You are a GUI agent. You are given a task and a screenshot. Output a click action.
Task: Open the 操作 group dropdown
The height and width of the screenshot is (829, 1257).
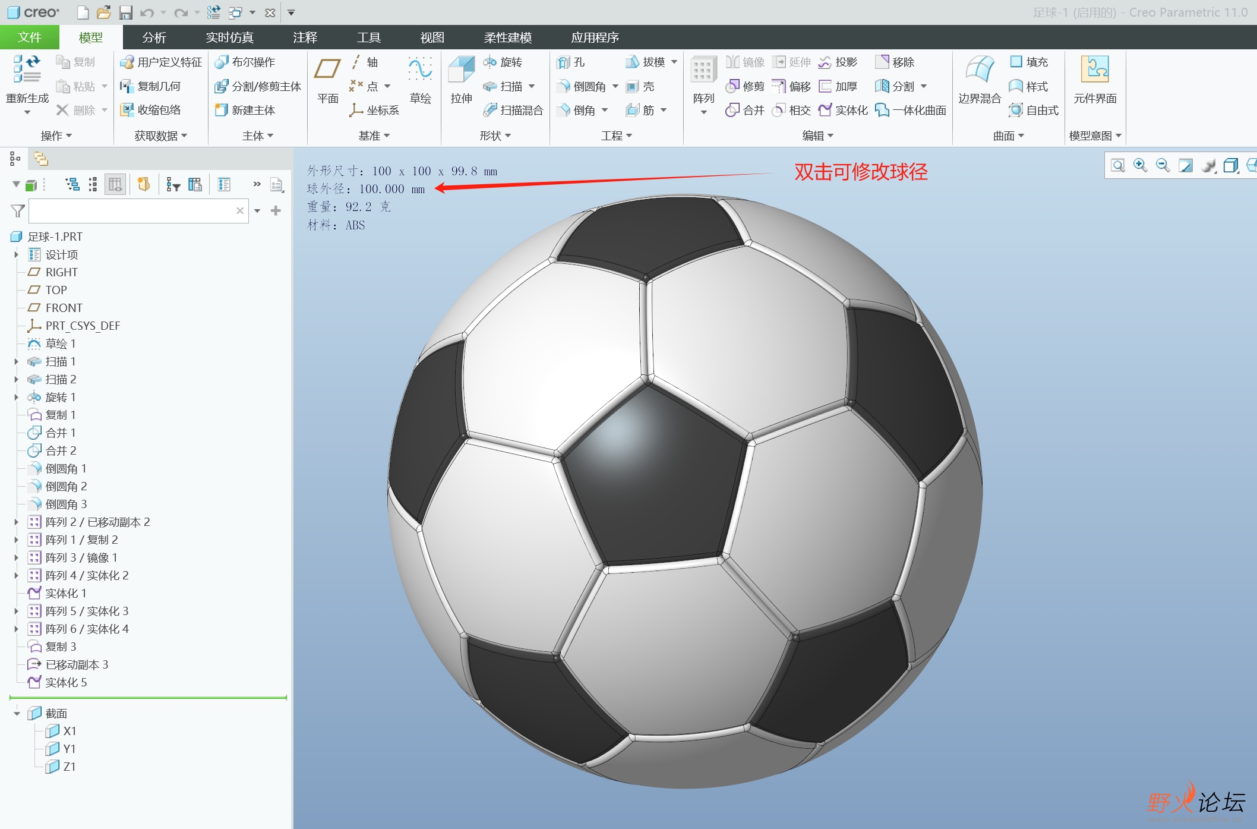56,136
